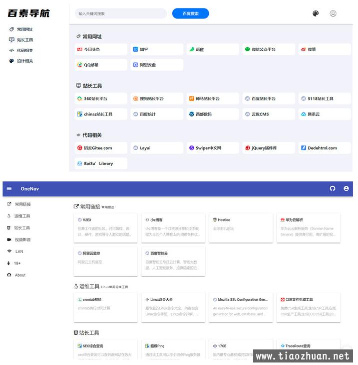The height and width of the screenshot is (365, 358).
Task: Open the 腾讯云 card
Action: 325,114
